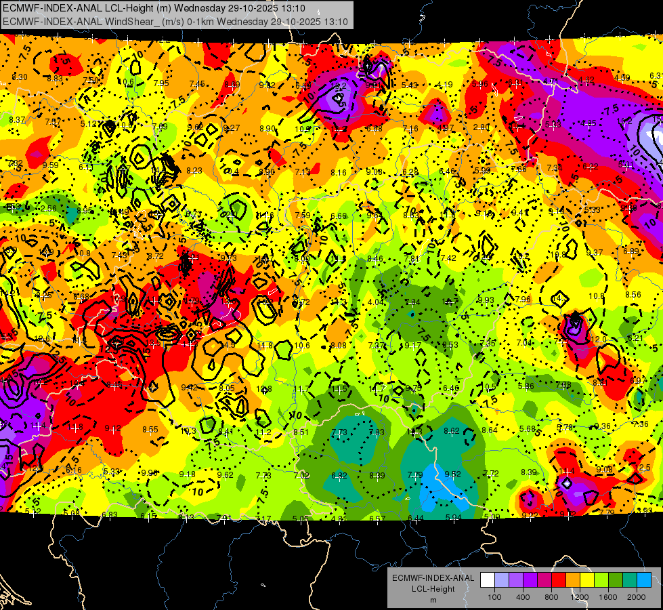The width and height of the screenshot is (663, 610).
Task: Click the legend unit label "m"
Action: (x=433, y=600)
